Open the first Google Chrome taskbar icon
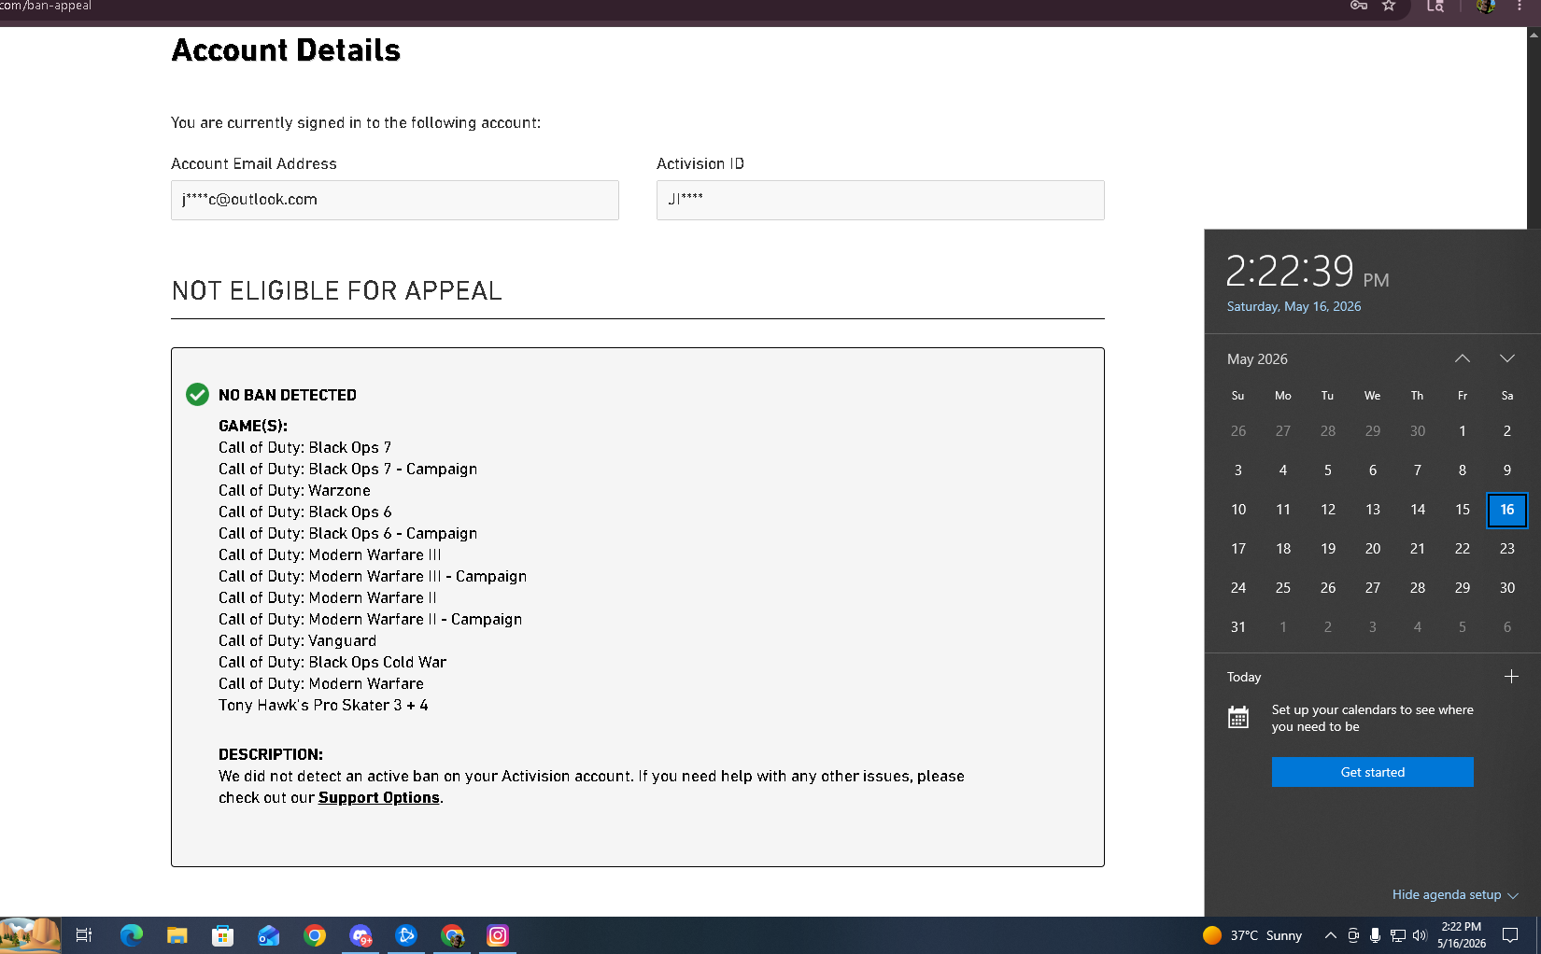The image size is (1541, 954). [315, 935]
